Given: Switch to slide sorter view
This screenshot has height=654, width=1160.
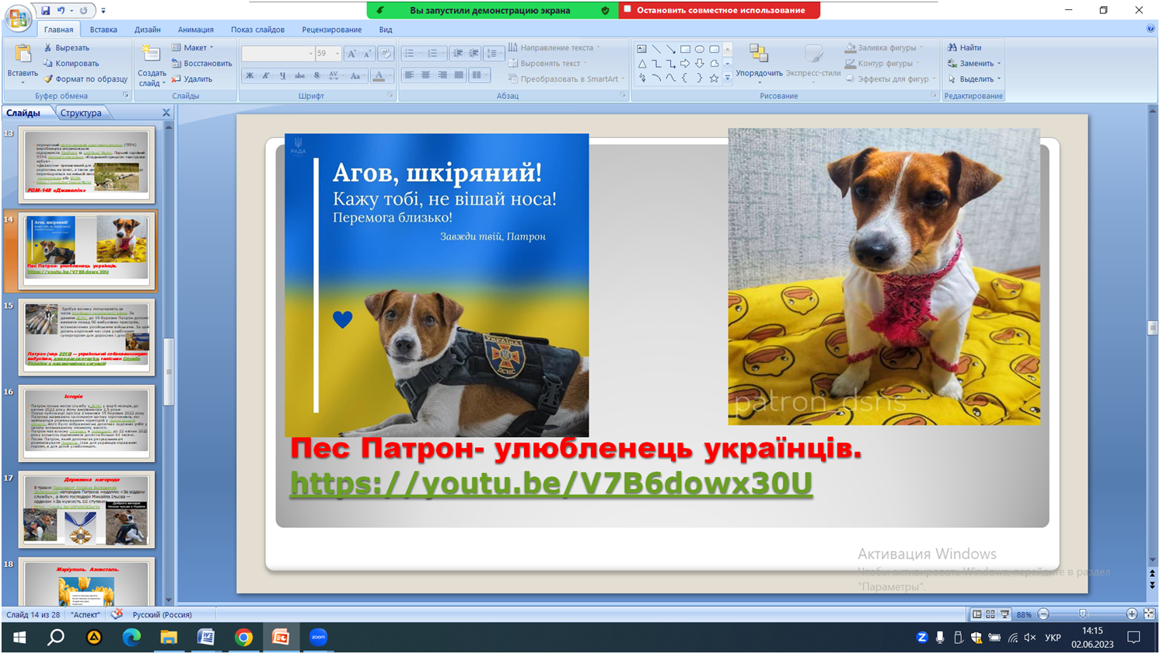Looking at the screenshot, I should [991, 614].
